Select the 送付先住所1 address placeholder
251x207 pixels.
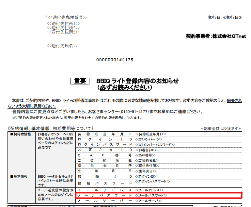[x=63, y=23]
